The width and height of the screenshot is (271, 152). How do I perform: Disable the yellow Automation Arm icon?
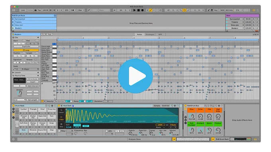click(x=151, y=10)
